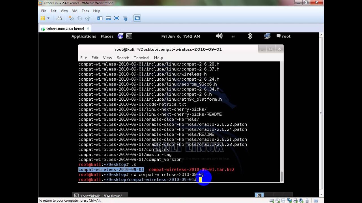Open the network connection panel icon
362x203 pixels.
coord(267,36)
